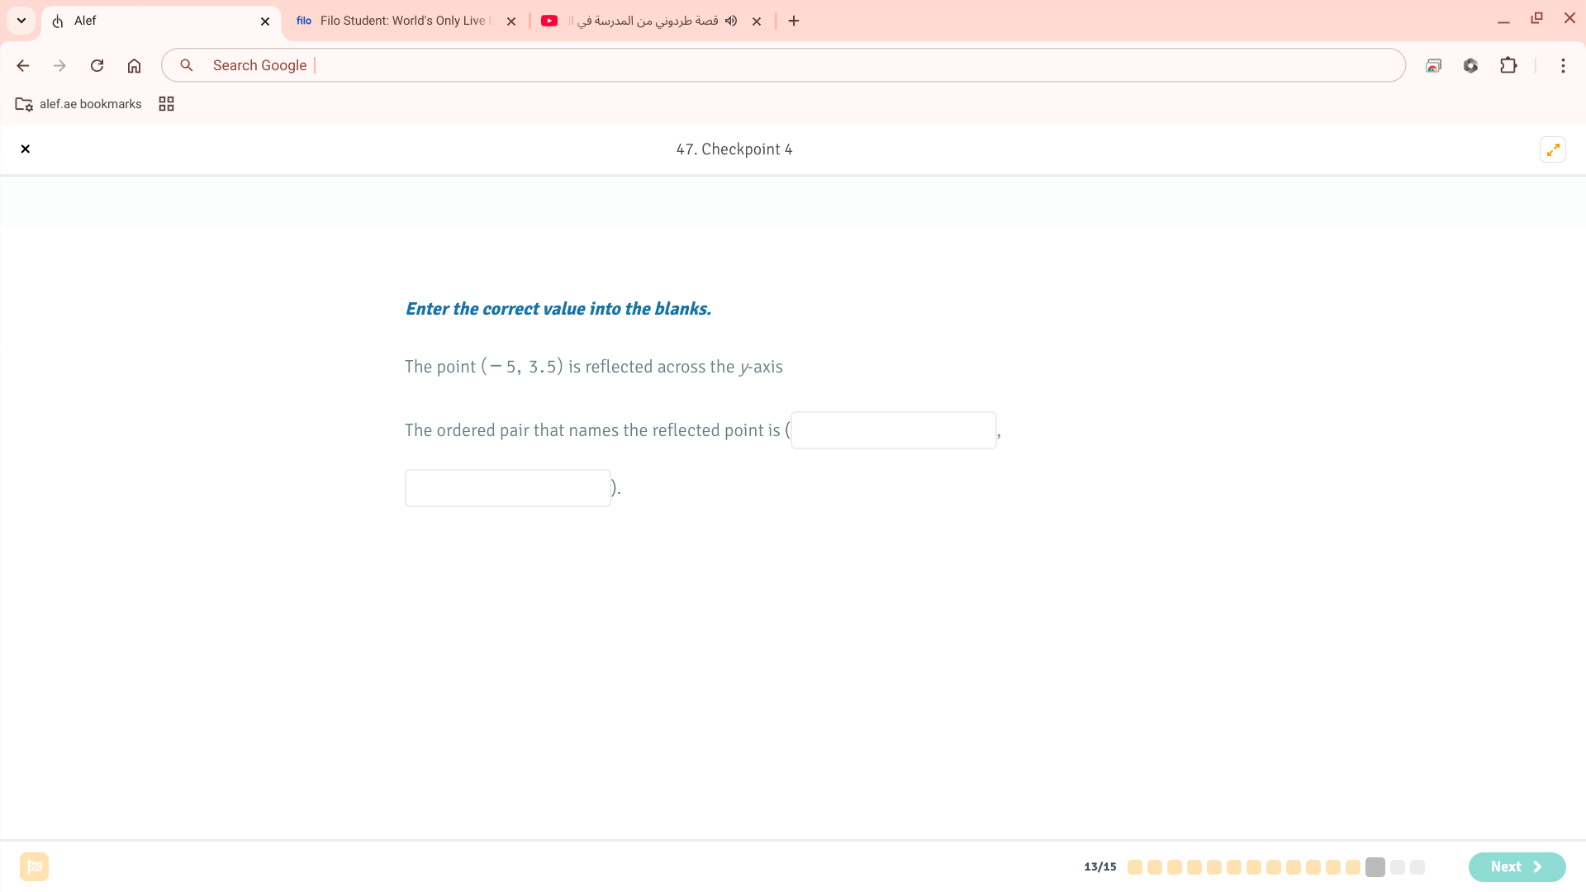
Task: Reload the current page
Action: [97, 65]
